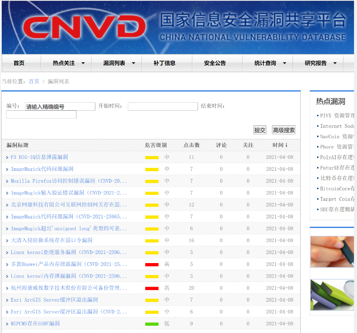This screenshot has height=333, width=357.
Task: Click date 2021-04-08 in F5 BIG-IQ row
Action: tap(280, 157)
